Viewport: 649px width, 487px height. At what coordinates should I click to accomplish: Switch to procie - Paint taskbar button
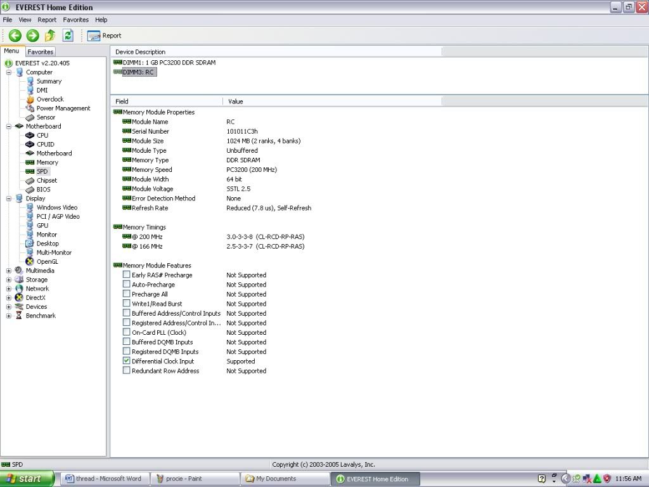coord(195,479)
